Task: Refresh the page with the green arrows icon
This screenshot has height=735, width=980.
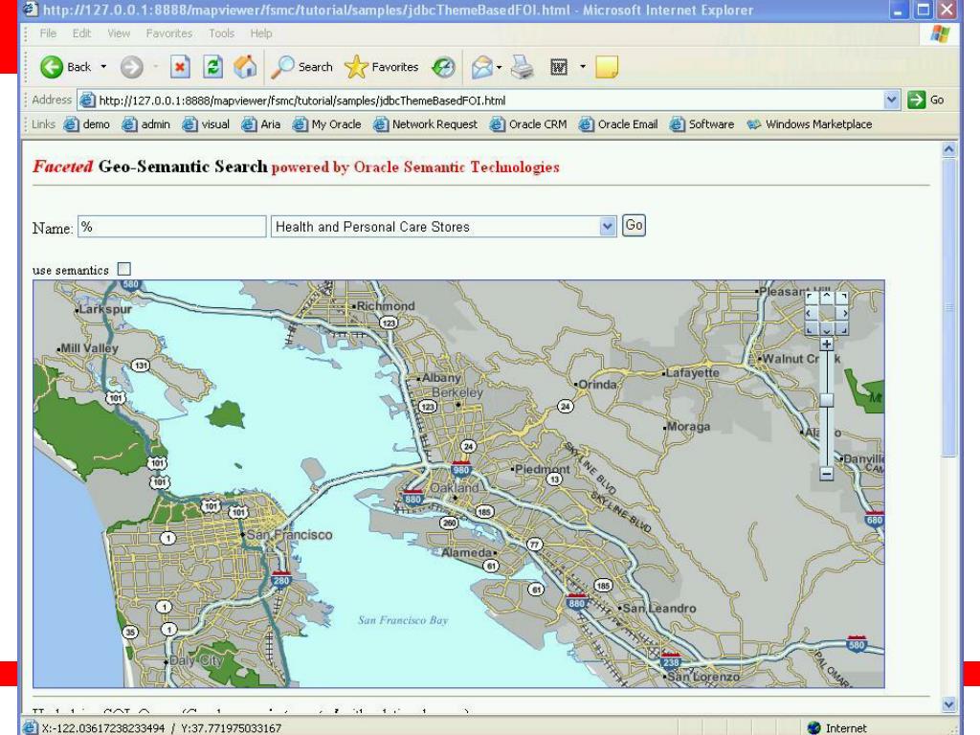Action: (x=213, y=67)
